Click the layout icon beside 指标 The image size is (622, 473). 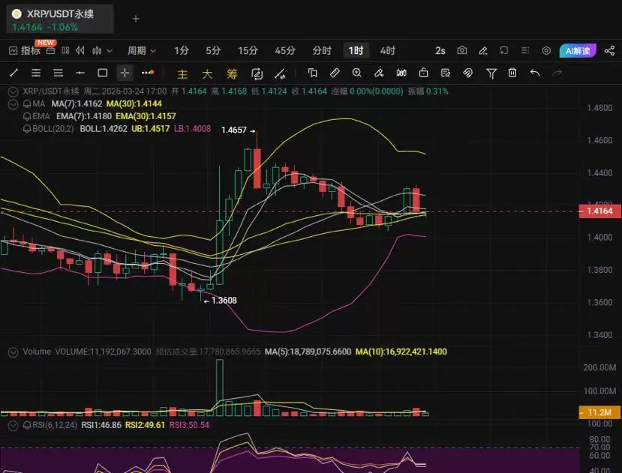(51, 51)
